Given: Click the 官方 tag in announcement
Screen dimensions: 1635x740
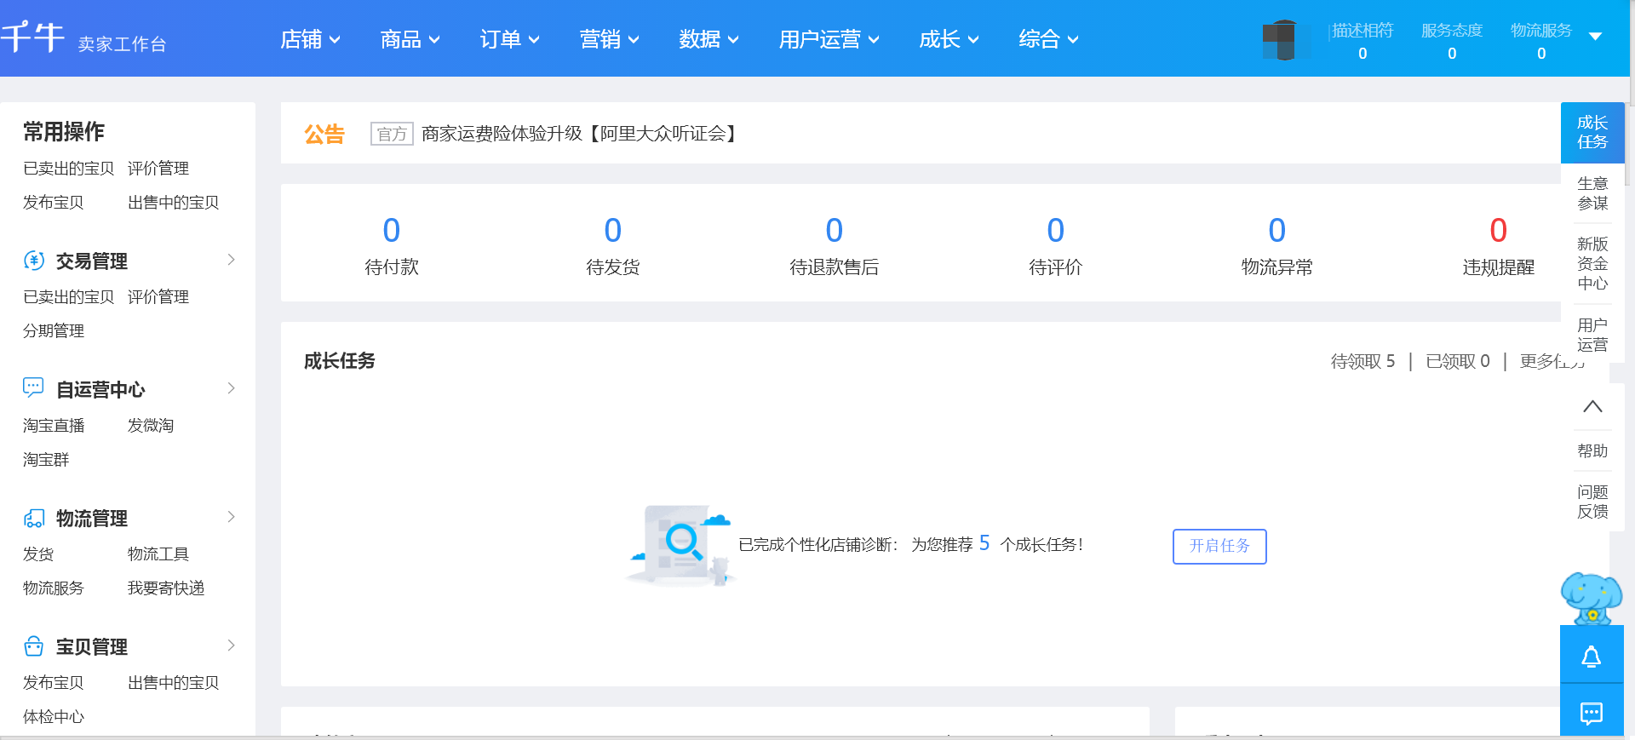Looking at the screenshot, I should click(392, 134).
